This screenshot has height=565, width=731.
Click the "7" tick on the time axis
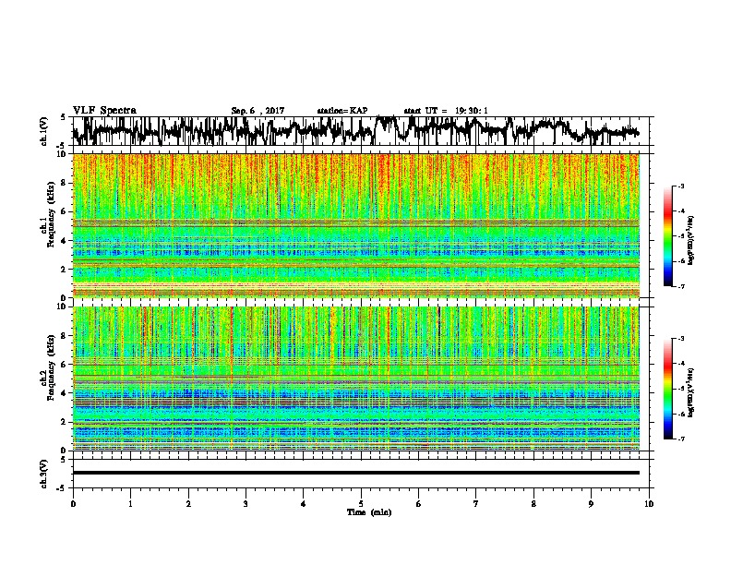476,504
